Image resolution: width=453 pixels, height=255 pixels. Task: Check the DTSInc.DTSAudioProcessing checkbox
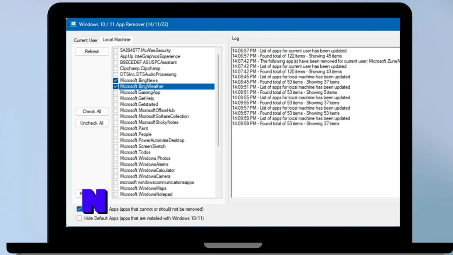click(115, 74)
